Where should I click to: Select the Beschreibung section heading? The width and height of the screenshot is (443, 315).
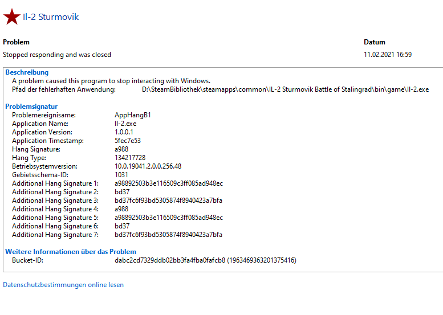click(x=27, y=72)
